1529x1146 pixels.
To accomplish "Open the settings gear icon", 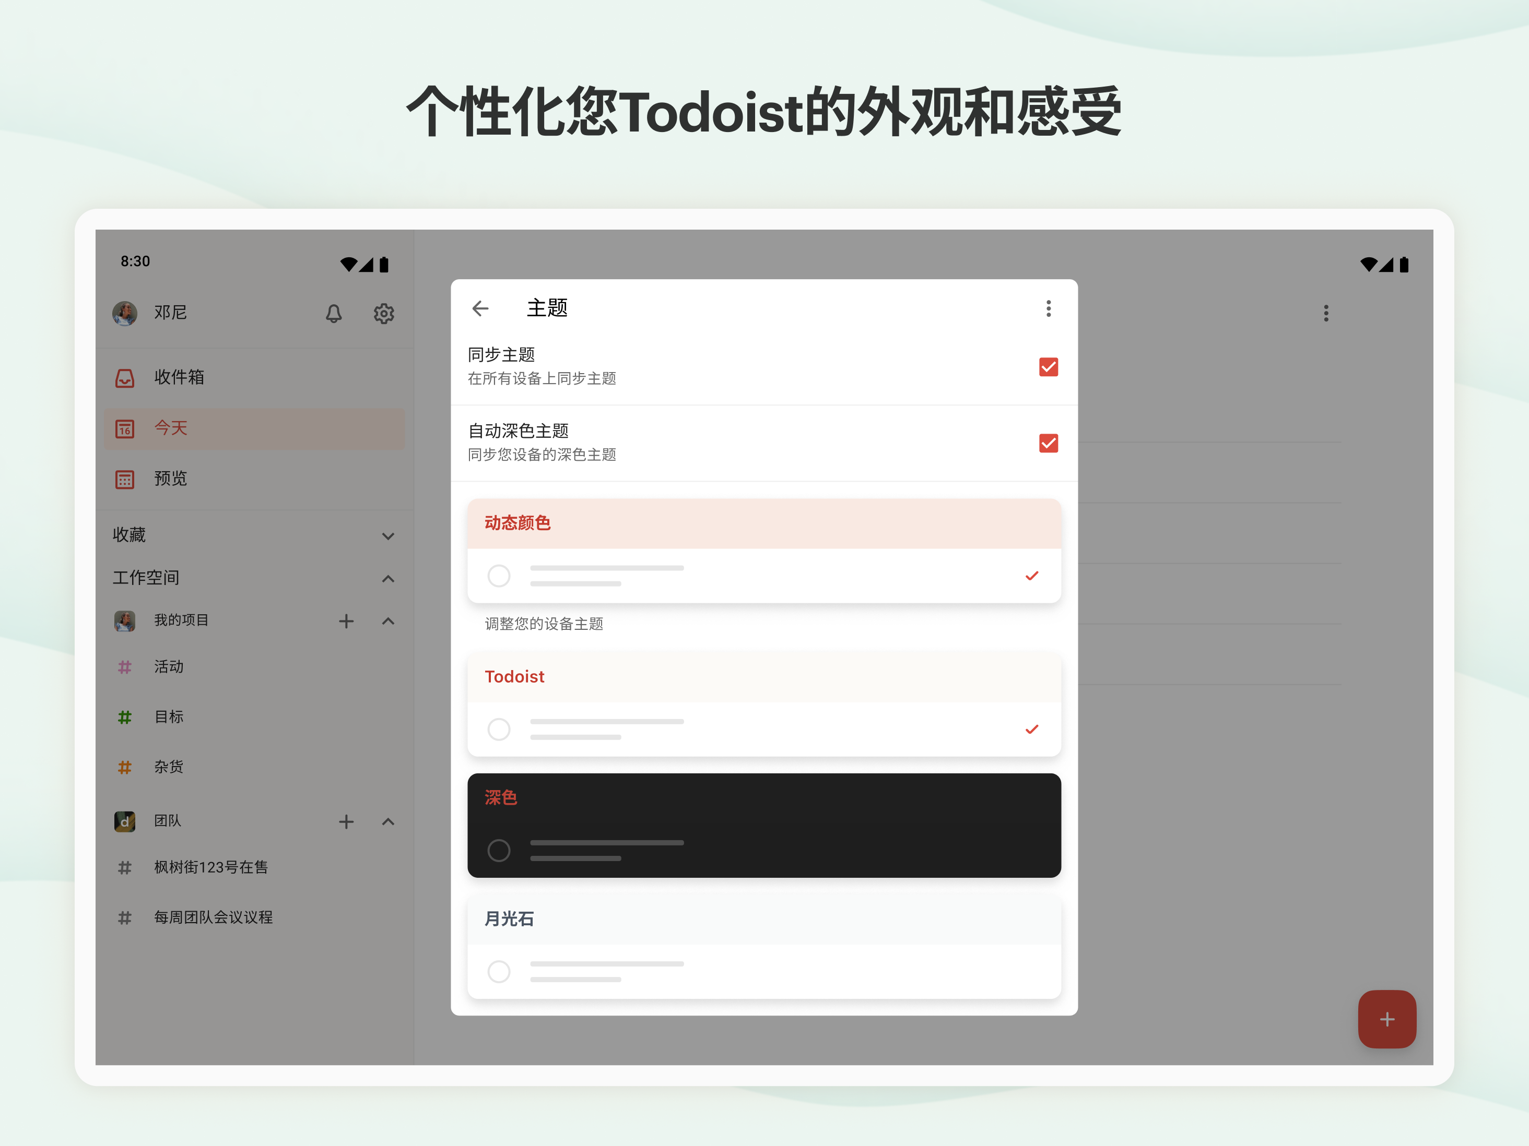I will 384,314.
